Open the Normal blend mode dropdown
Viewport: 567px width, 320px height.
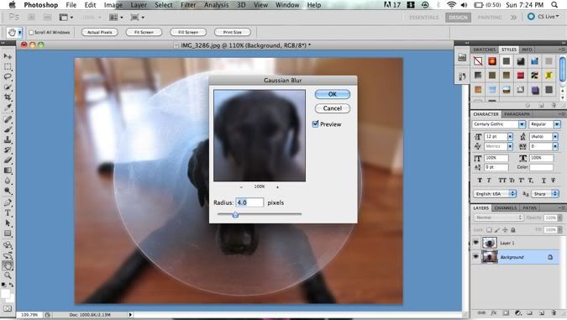click(x=499, y=218)
